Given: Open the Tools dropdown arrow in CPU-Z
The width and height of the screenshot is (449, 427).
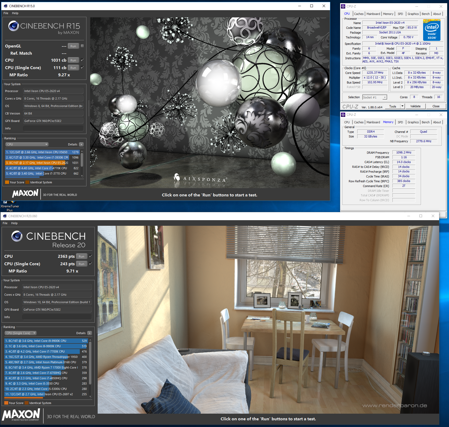Looking at the screenshot, I should click(403, 106).
